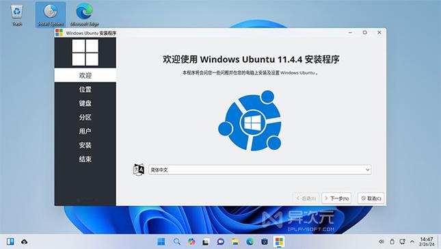The image size is (441, 249).
Task: Open the widgets panel icon on taskbar
Action: [10, 241]
